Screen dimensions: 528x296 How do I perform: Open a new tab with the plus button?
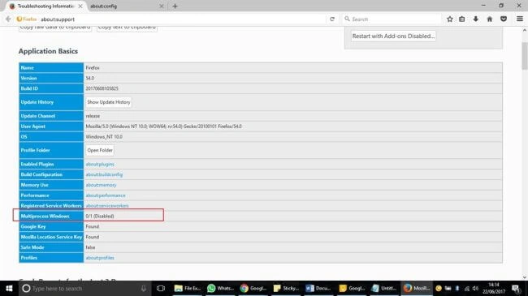pos(175,6)
